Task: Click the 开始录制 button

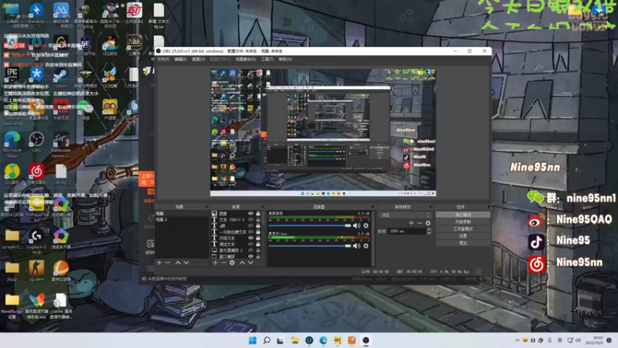Action: tap(463, 222)
